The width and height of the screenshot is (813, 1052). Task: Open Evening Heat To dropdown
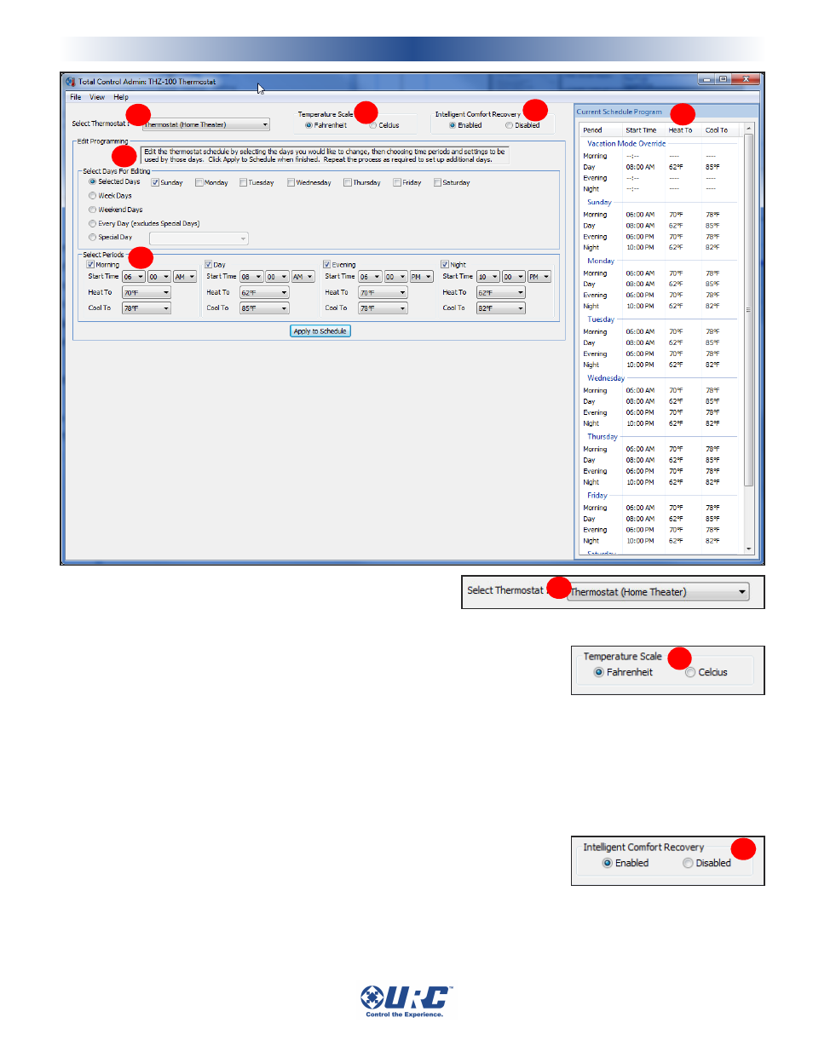383,293
